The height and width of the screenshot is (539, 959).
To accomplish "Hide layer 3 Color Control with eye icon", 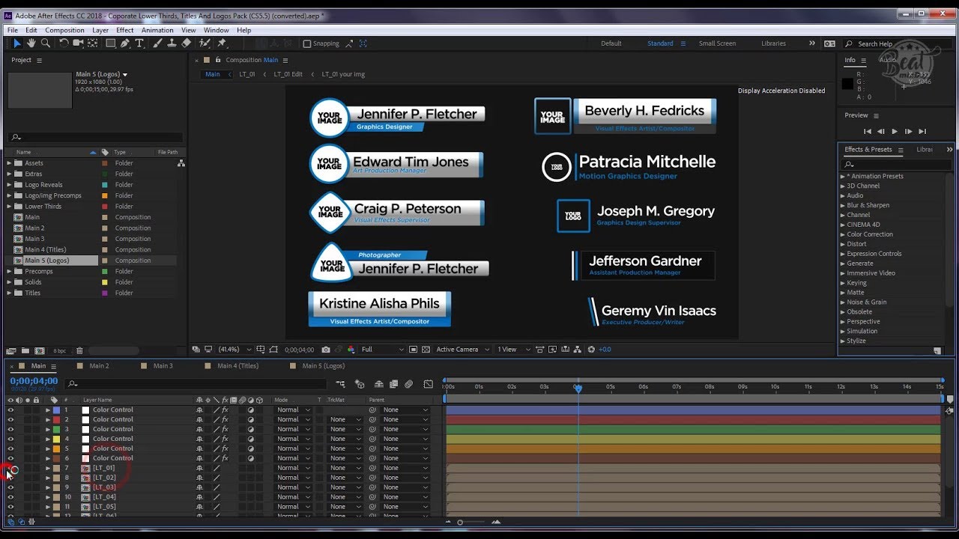I will tap(10, 430).
